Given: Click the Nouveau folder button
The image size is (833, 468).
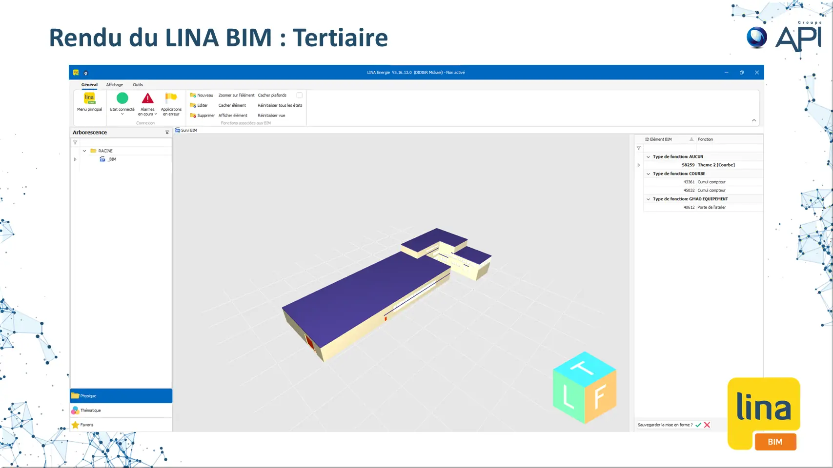Looking at the screenshot, I should (202, 95).
